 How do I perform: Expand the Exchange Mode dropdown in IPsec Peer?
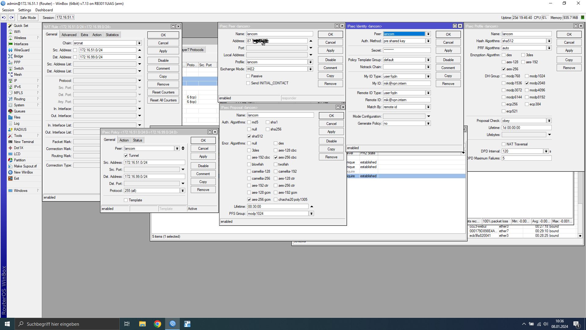tap(312, 69)
